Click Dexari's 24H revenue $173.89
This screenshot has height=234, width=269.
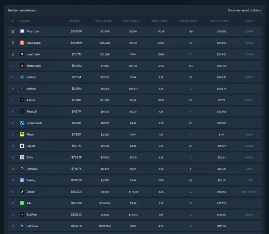(133, 192)
